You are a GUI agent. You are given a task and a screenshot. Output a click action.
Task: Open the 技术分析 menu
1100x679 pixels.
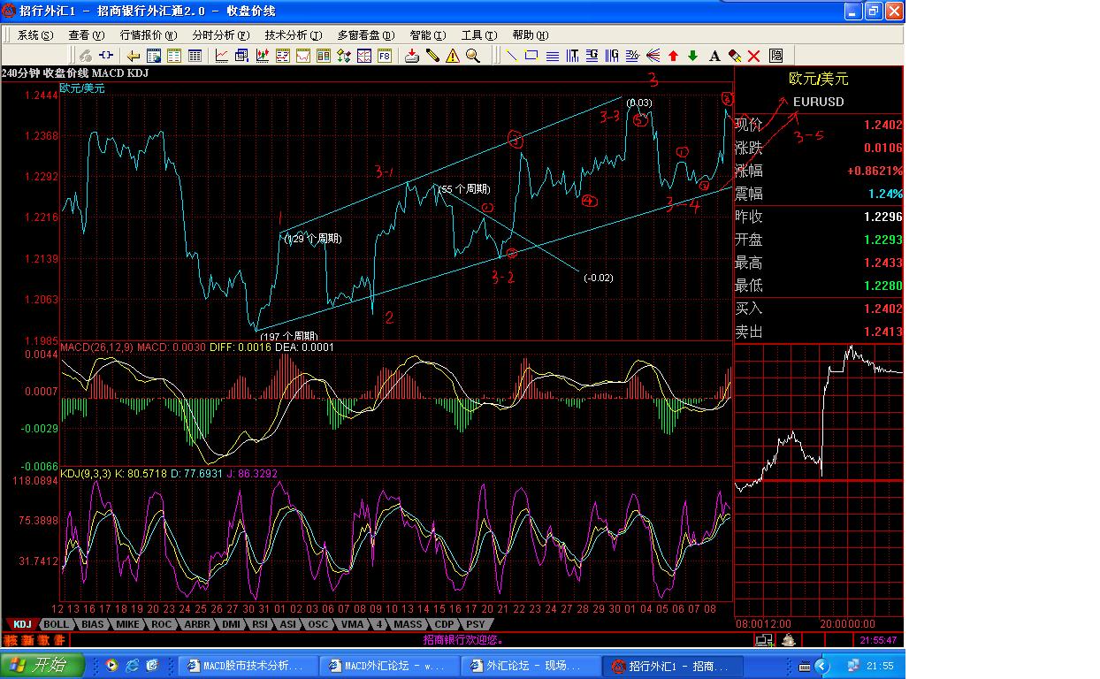point(293,35)
